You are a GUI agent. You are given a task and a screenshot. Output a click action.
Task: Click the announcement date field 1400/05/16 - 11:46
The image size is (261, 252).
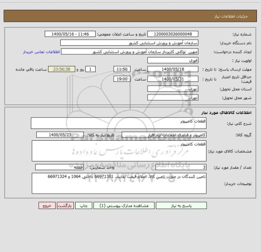click(70, 34)
